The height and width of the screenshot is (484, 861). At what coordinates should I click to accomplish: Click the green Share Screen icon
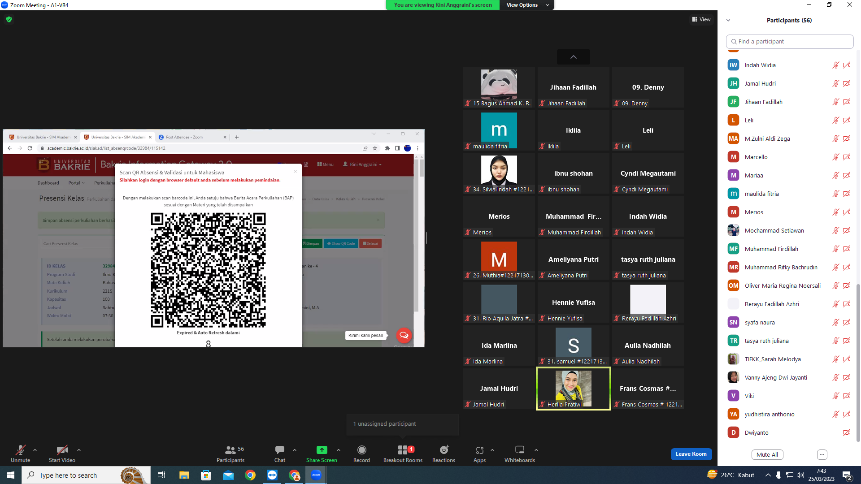[322, 450]
